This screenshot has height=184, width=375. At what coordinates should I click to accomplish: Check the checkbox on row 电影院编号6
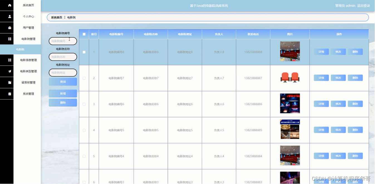(x=84, y=104)
